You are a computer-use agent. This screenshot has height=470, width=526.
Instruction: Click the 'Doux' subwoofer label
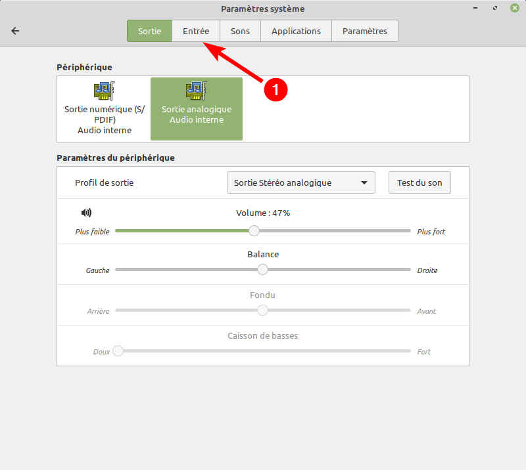pyautogui.click(x=101, y=352)
